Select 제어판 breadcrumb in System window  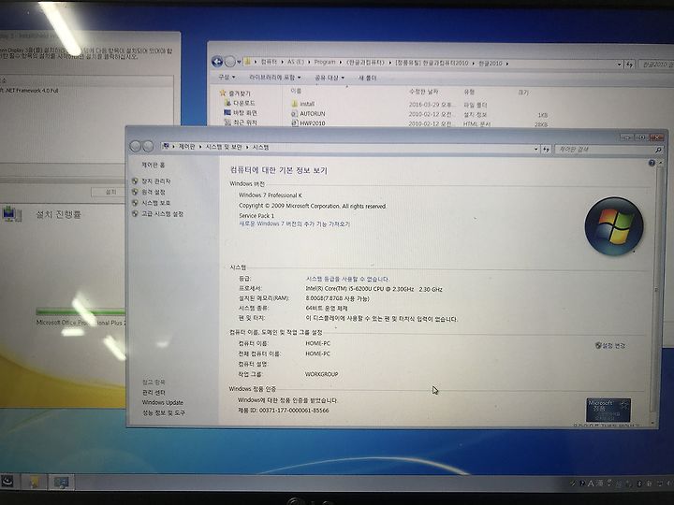[186, 147]
